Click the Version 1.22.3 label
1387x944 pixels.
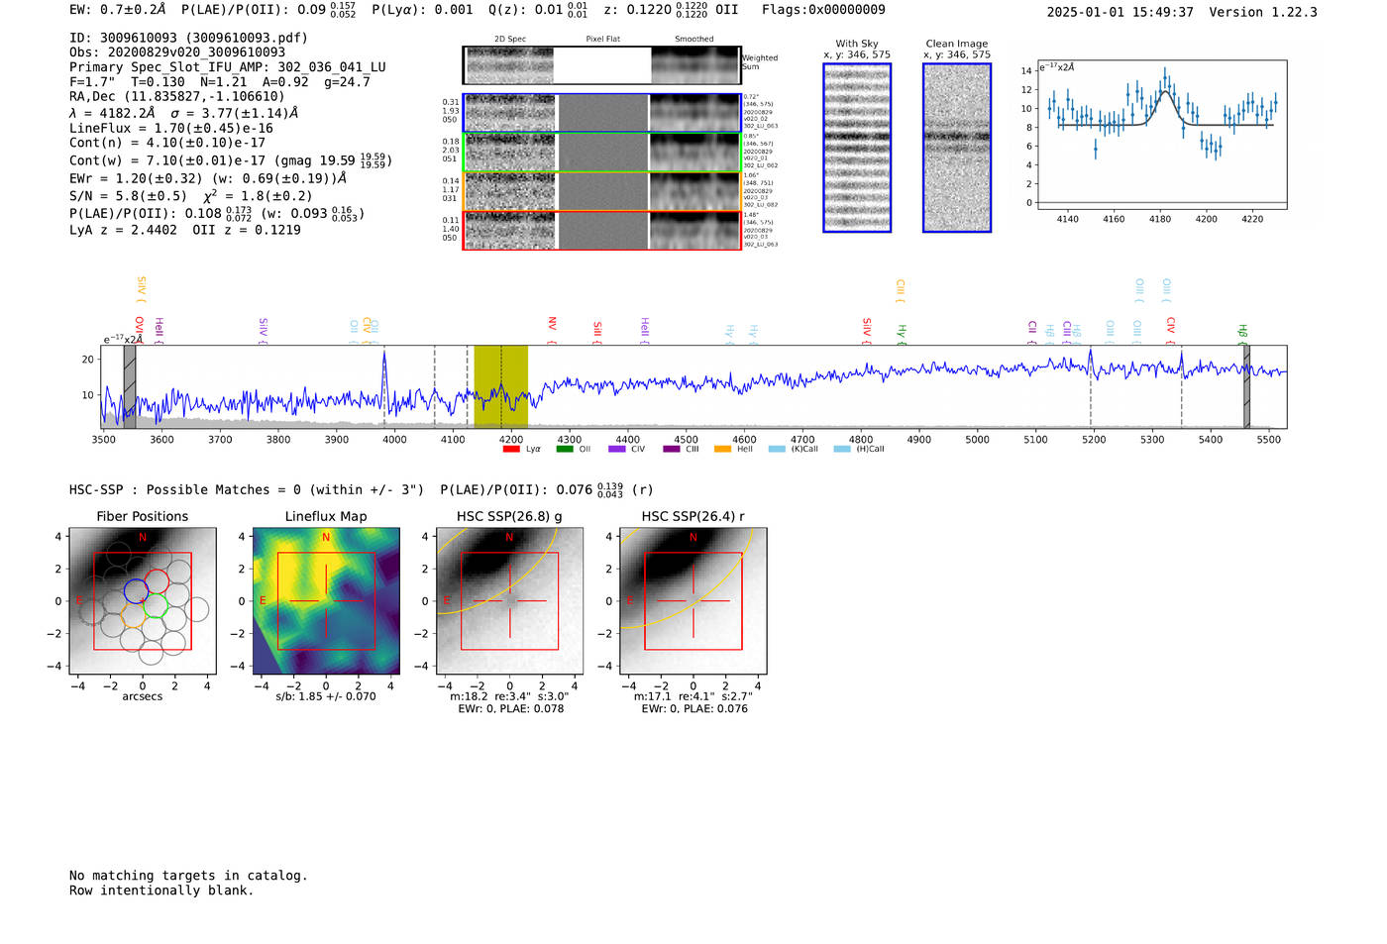1263,12
